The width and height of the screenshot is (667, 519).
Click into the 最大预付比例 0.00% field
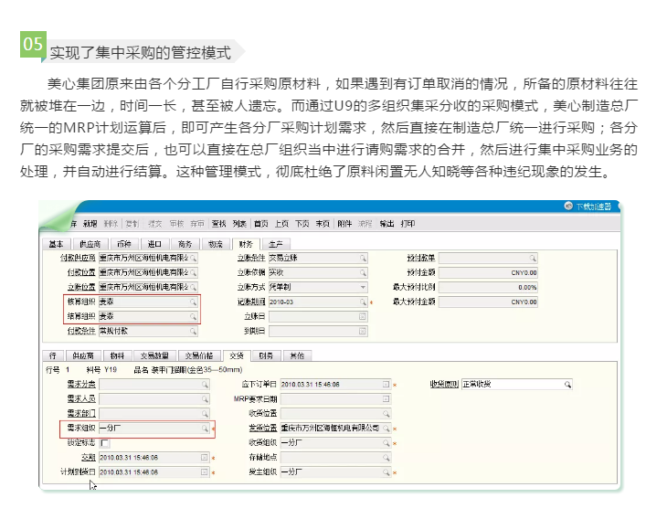(x=488, y=288)
